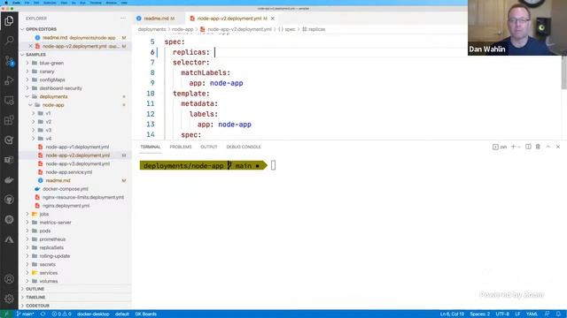567x318 pixels.
Task: Open docker-compose.yml file
Action: (65, 189)
